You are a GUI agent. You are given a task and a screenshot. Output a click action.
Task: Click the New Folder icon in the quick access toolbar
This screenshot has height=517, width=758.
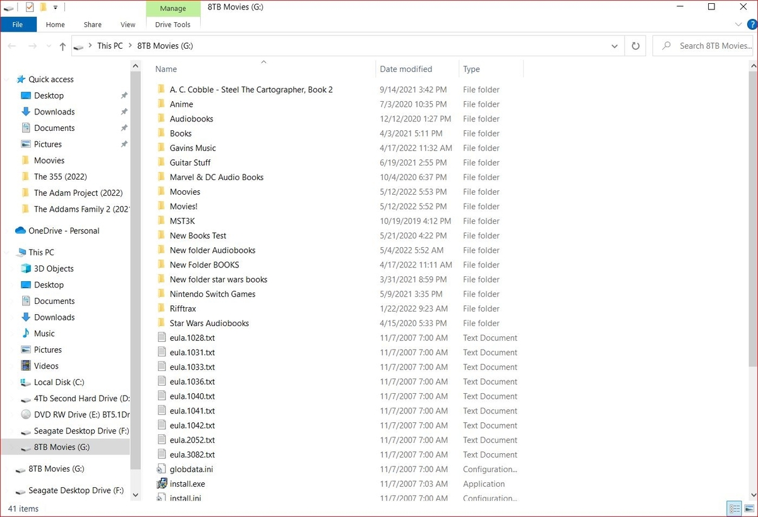[43, 7]
